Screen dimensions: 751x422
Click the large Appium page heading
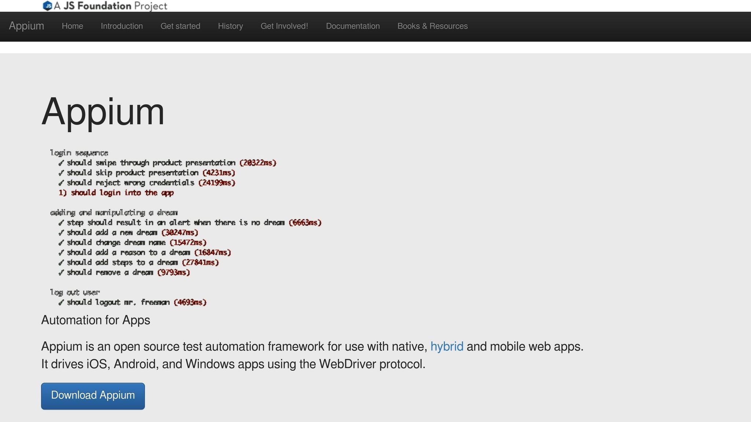pos(103,111)
